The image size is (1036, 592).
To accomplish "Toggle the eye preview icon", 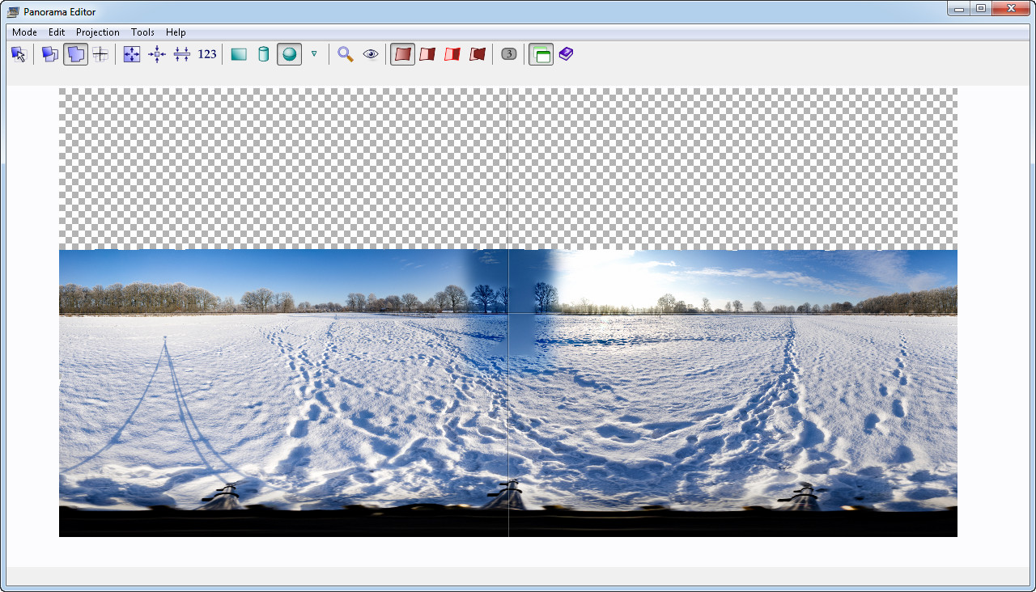I will pyautogui.click(x=371, y=54).
